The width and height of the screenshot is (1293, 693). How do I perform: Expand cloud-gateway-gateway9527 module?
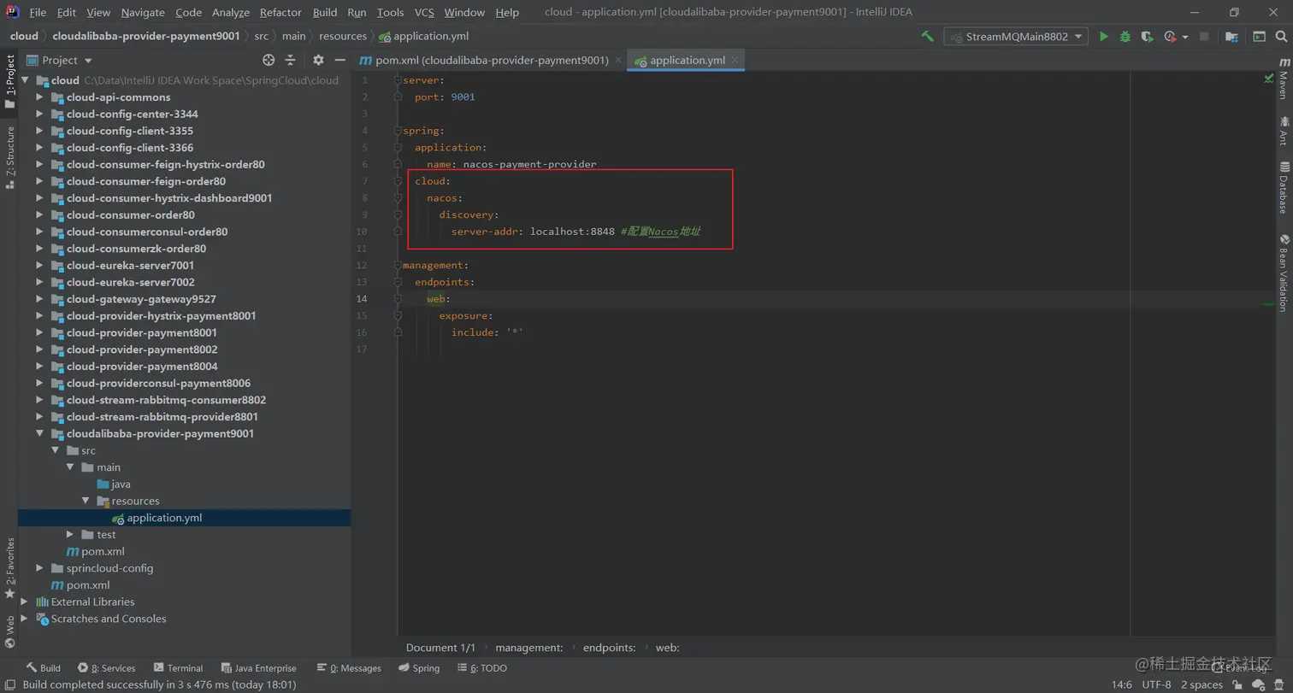tap(39, 299)
